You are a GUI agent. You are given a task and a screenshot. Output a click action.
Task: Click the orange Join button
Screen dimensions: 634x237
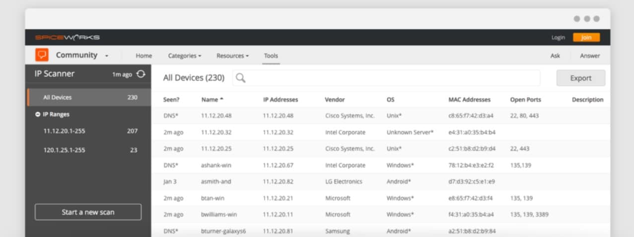[586, 37]
